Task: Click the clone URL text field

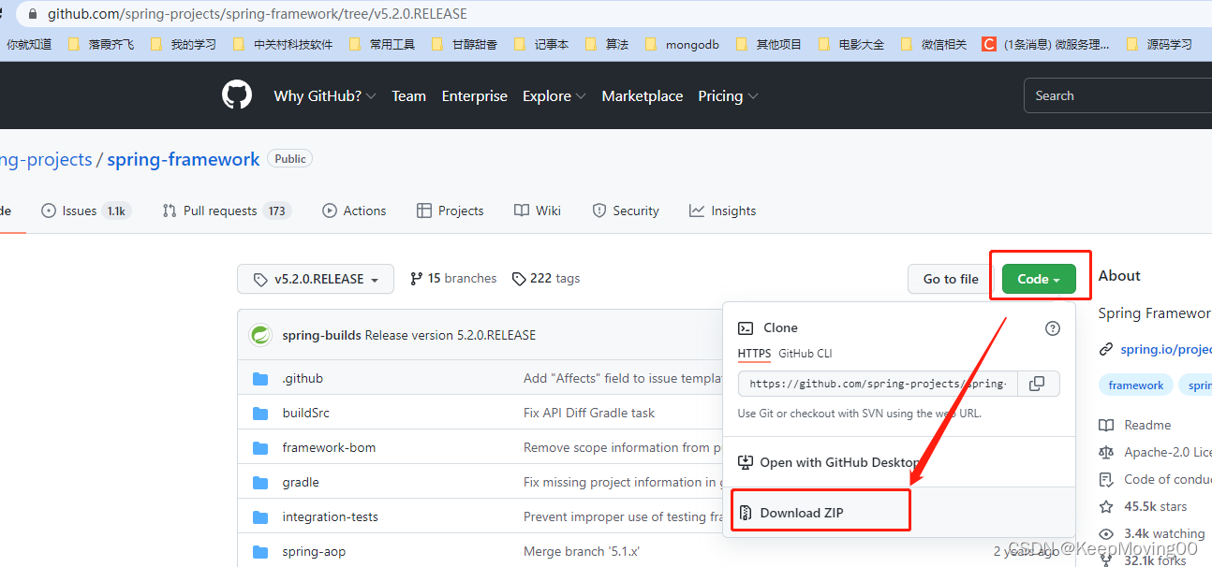Action: point(879,384)
